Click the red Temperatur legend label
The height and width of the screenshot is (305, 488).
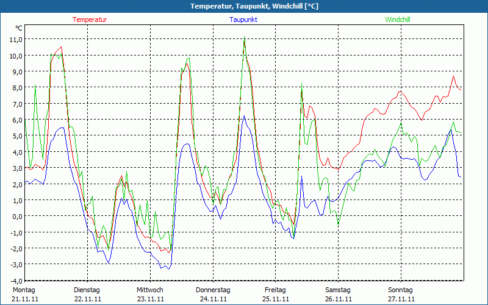(x=90, y=20)
